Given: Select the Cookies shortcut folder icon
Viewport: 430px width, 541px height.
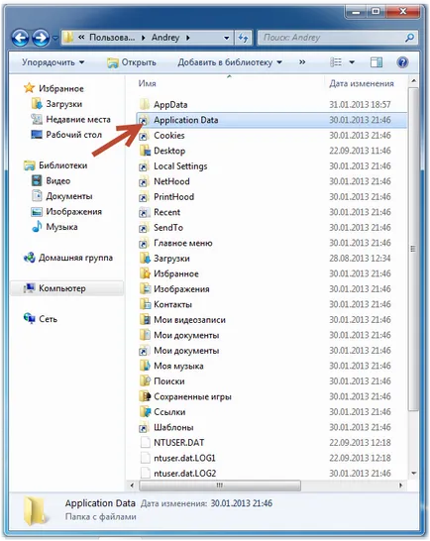Looking at the screenshot, I should coord(145,135).
